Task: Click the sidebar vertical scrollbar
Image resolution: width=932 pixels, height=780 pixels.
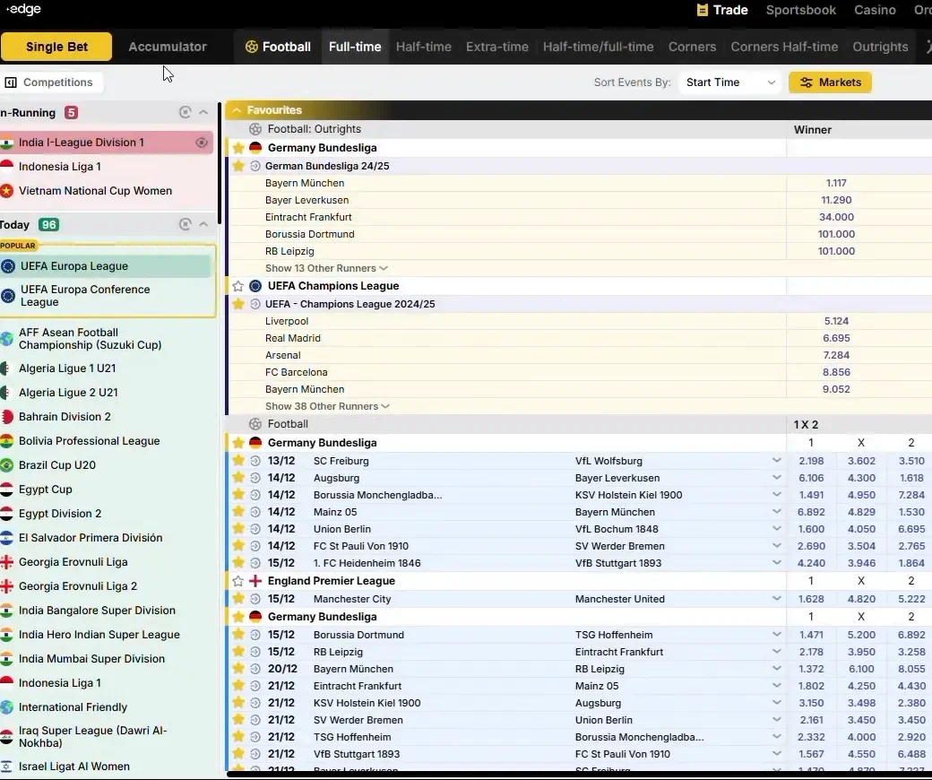Action: [x=220, y=163]
